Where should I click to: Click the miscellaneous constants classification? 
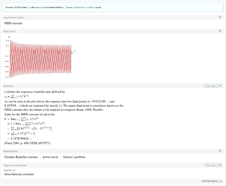pyautogui.click(x=19, y=174)
